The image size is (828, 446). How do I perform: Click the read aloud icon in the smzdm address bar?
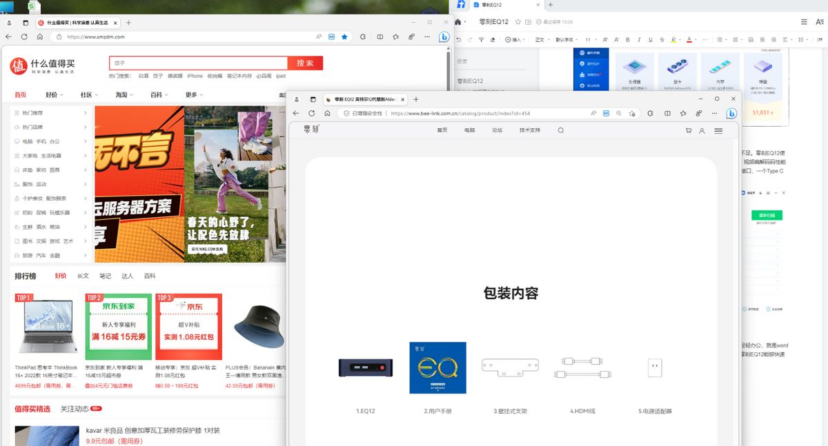pyautogui.click(x=319, y=37)
